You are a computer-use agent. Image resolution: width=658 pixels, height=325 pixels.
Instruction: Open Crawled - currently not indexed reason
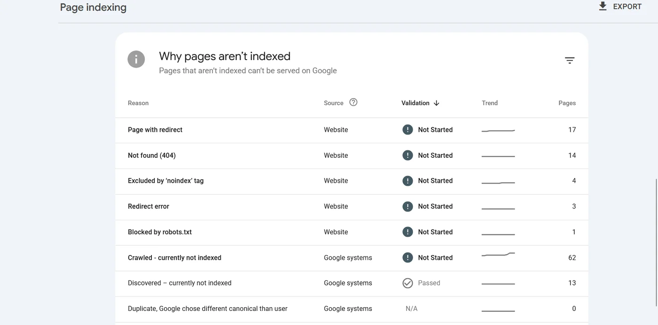coord(174,257)
